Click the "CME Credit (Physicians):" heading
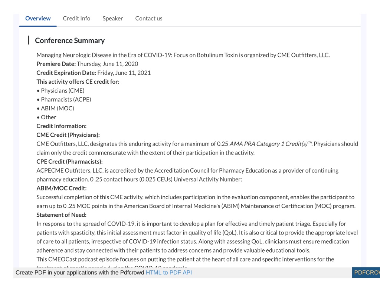 (x=68, y=135)
